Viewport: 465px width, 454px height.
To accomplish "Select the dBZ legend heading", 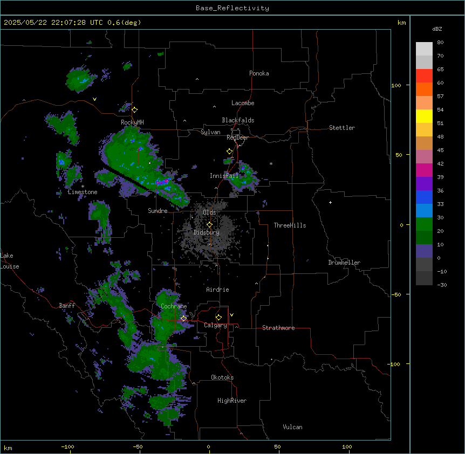I will [437, 29].
